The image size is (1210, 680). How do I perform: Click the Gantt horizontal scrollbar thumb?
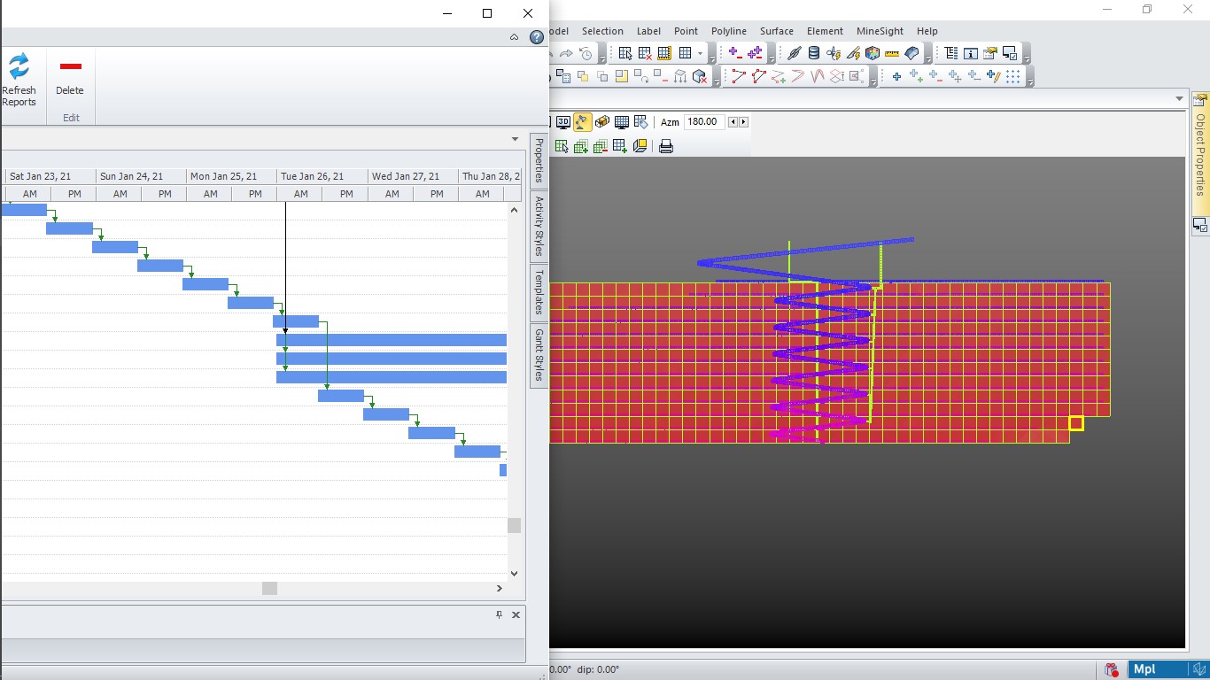click(269, 588)
